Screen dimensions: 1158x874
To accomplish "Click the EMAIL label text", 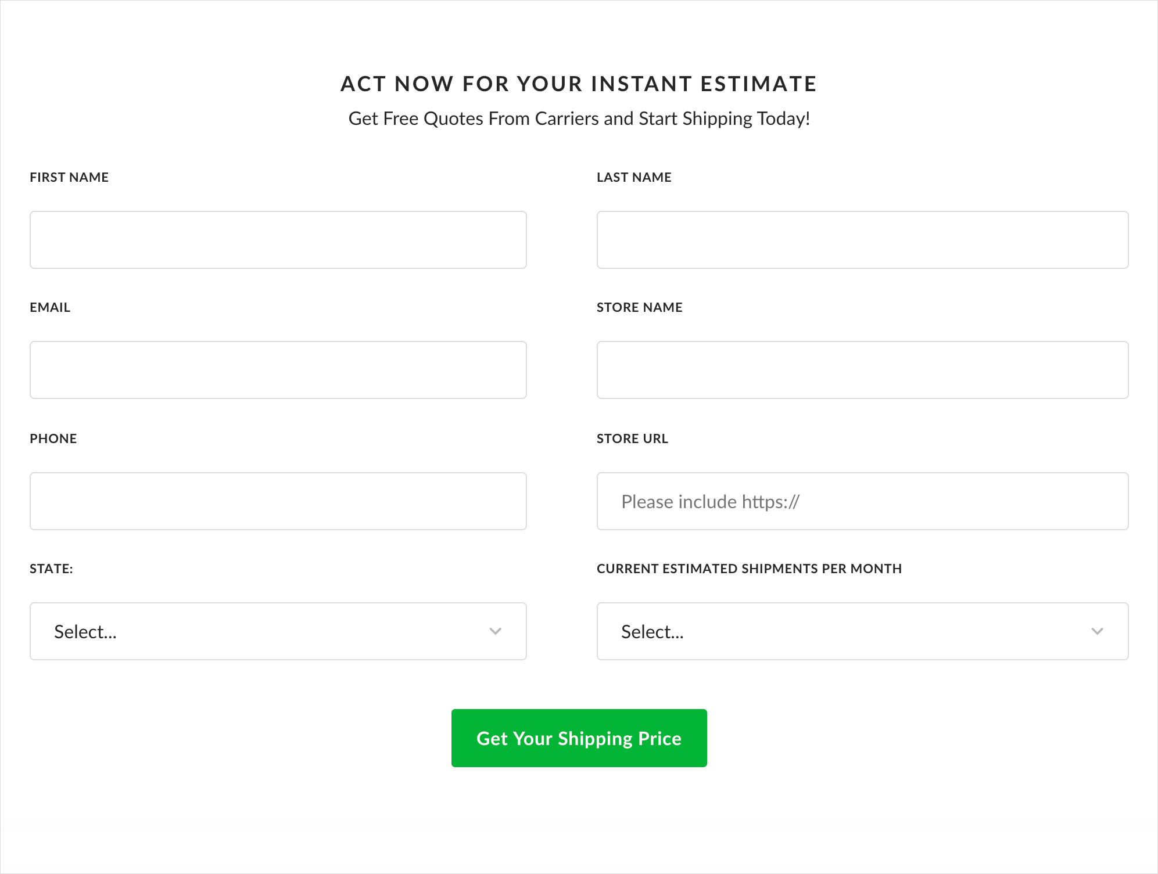I will coord(50,307).
